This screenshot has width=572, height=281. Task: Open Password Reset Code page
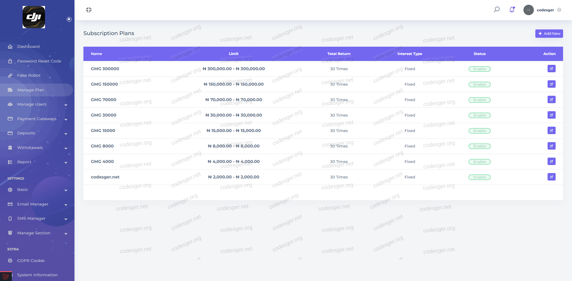39,61
